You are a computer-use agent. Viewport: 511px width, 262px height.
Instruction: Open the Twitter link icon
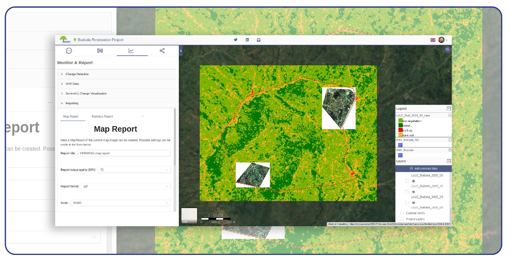(236, 40)
